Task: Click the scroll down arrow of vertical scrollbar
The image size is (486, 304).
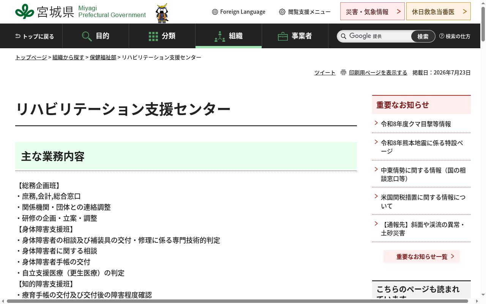Action: 483,294
